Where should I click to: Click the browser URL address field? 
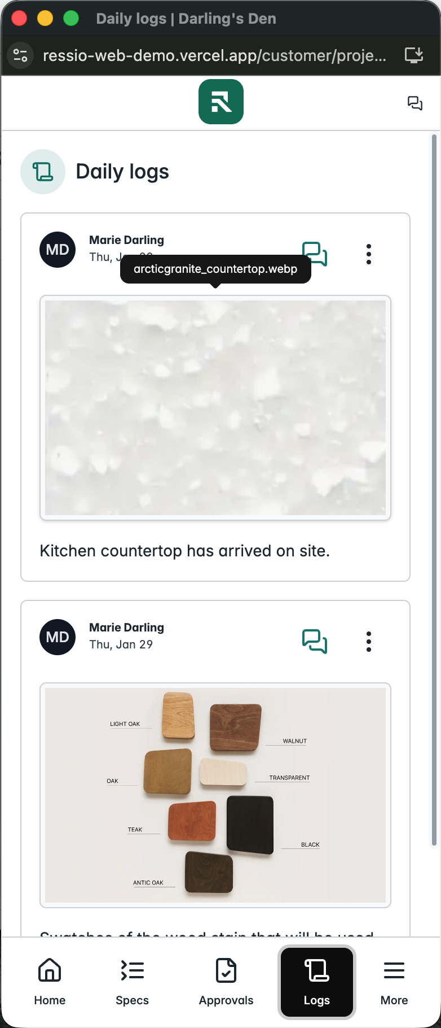click(x=214, y=55)
